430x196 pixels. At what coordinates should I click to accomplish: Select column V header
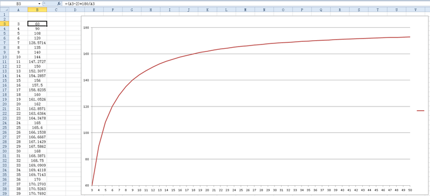[415, 10]
